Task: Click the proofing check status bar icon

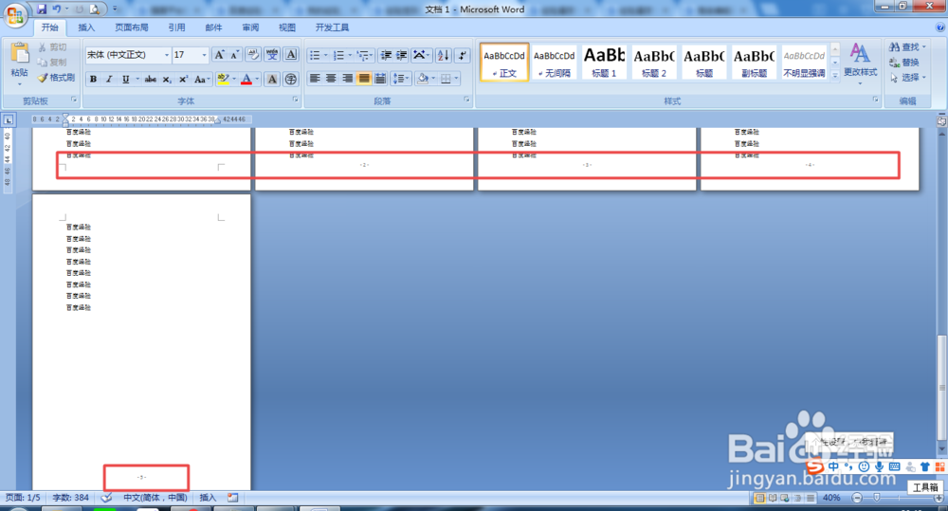Action: coord(106,498)
